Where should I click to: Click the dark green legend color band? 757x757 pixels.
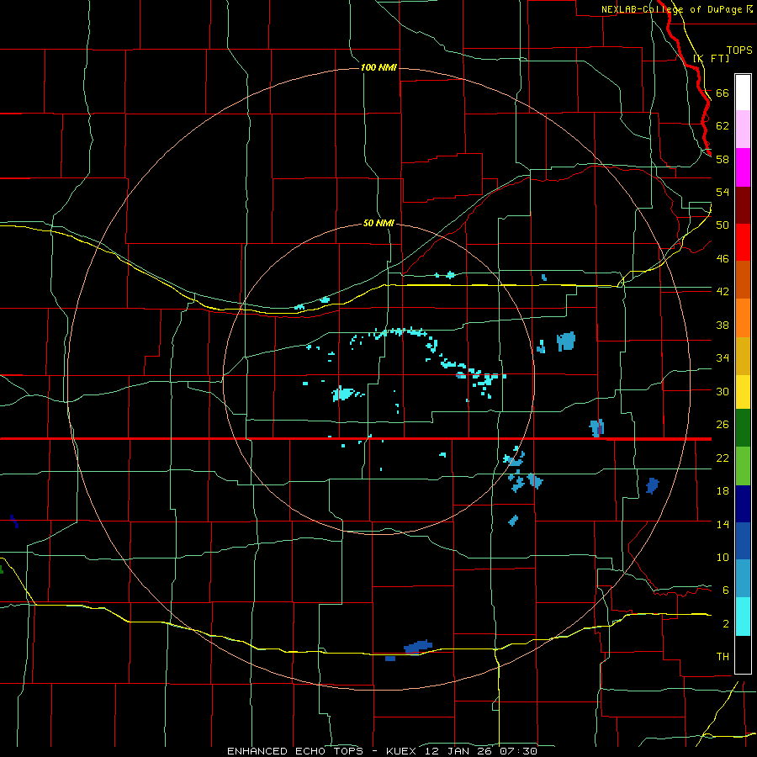pyautogui.click(x=743, y=428)
